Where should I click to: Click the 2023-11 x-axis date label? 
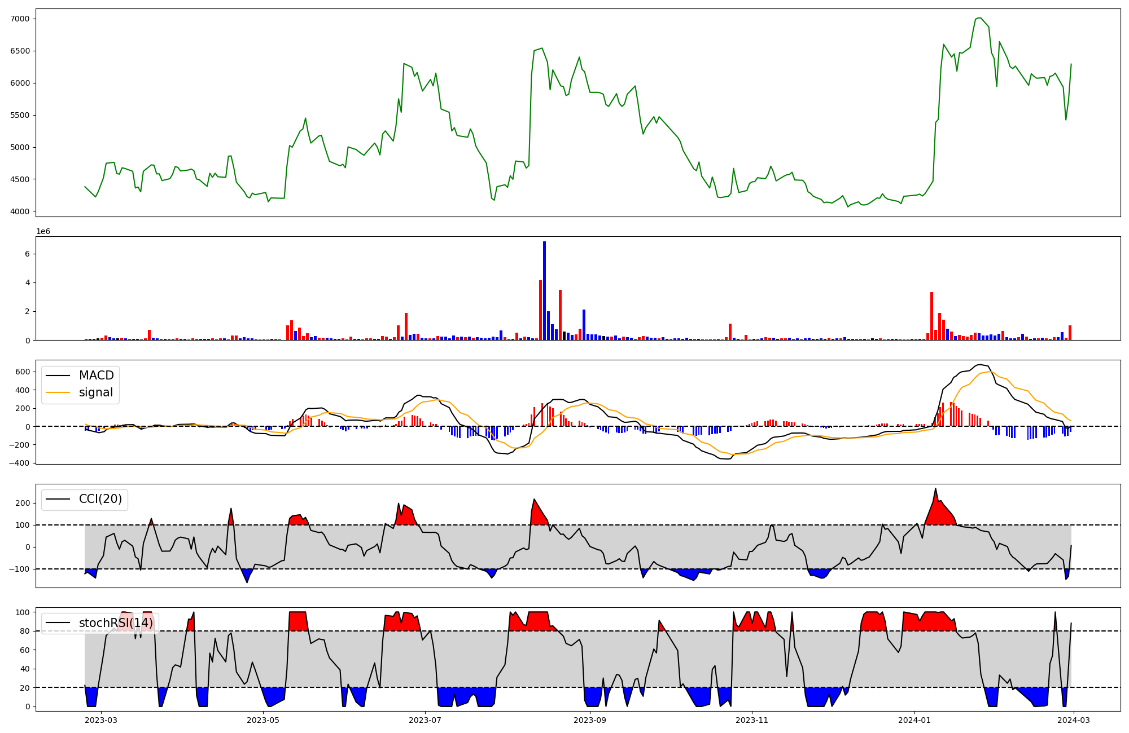pos(752,720)
